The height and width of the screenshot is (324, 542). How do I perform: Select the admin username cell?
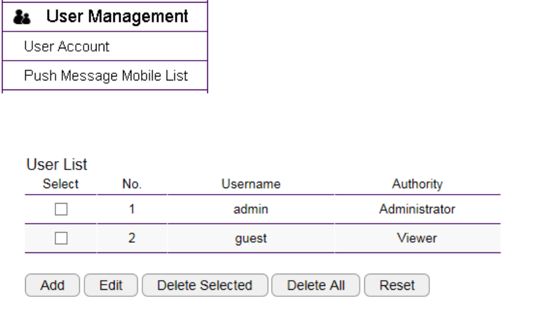point(250,209)
